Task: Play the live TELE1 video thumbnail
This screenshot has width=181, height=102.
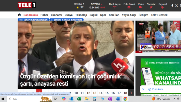Action: (158, 37)
